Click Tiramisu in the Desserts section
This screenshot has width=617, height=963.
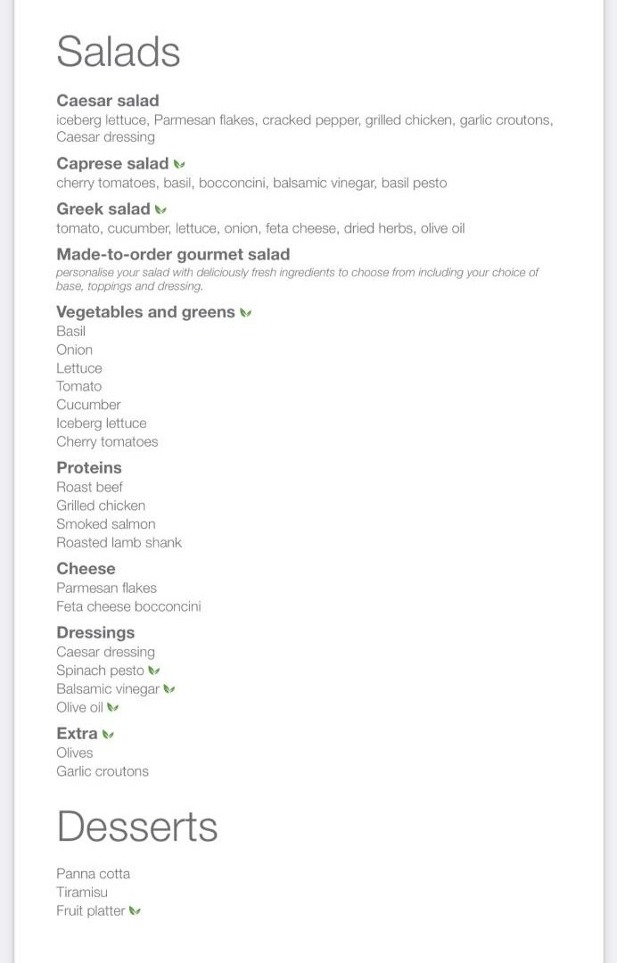point(82,893)
